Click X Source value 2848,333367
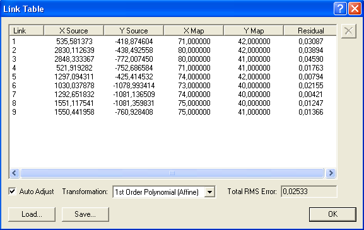Image resolution: width=364 pixels, height=230 pixels. (74, 59)
